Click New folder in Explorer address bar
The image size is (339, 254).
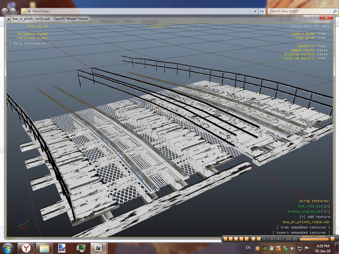click(x=41, y=11)
